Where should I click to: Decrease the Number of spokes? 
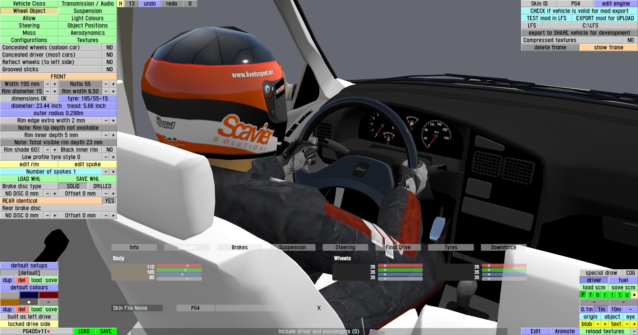pos(106,172)
